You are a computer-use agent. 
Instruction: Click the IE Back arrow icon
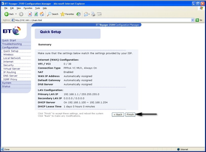pos(6,14)
